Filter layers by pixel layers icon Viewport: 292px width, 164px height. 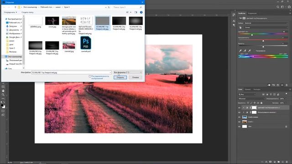pyautogui.click(x=263, y=94)
